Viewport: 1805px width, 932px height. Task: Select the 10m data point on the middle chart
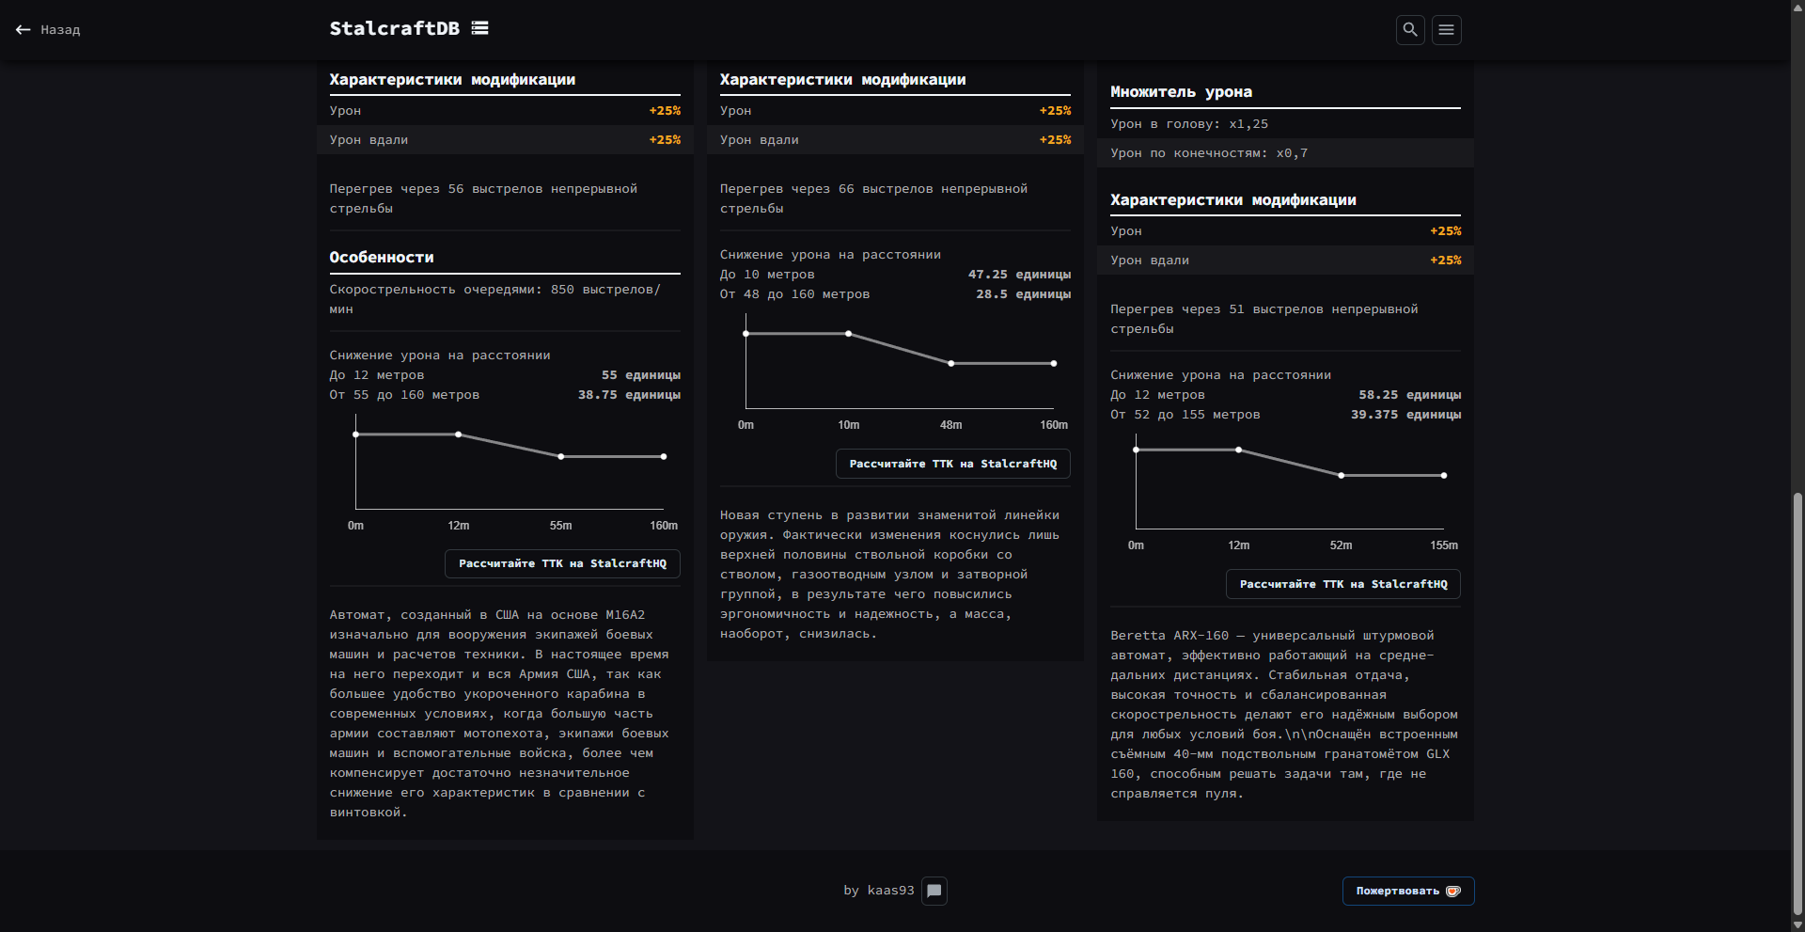tap(849, 334)
